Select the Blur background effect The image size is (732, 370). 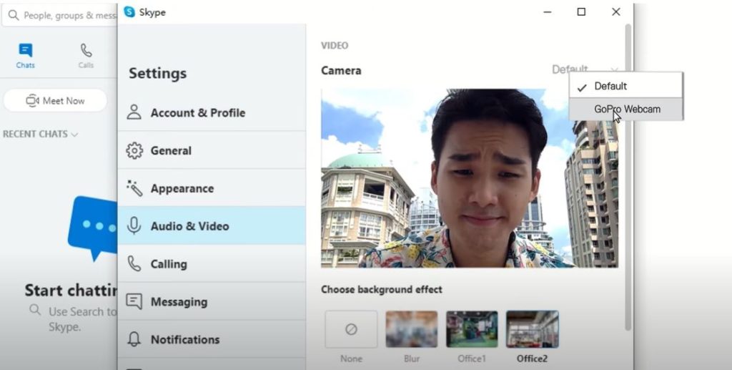(x=411, y=329)
